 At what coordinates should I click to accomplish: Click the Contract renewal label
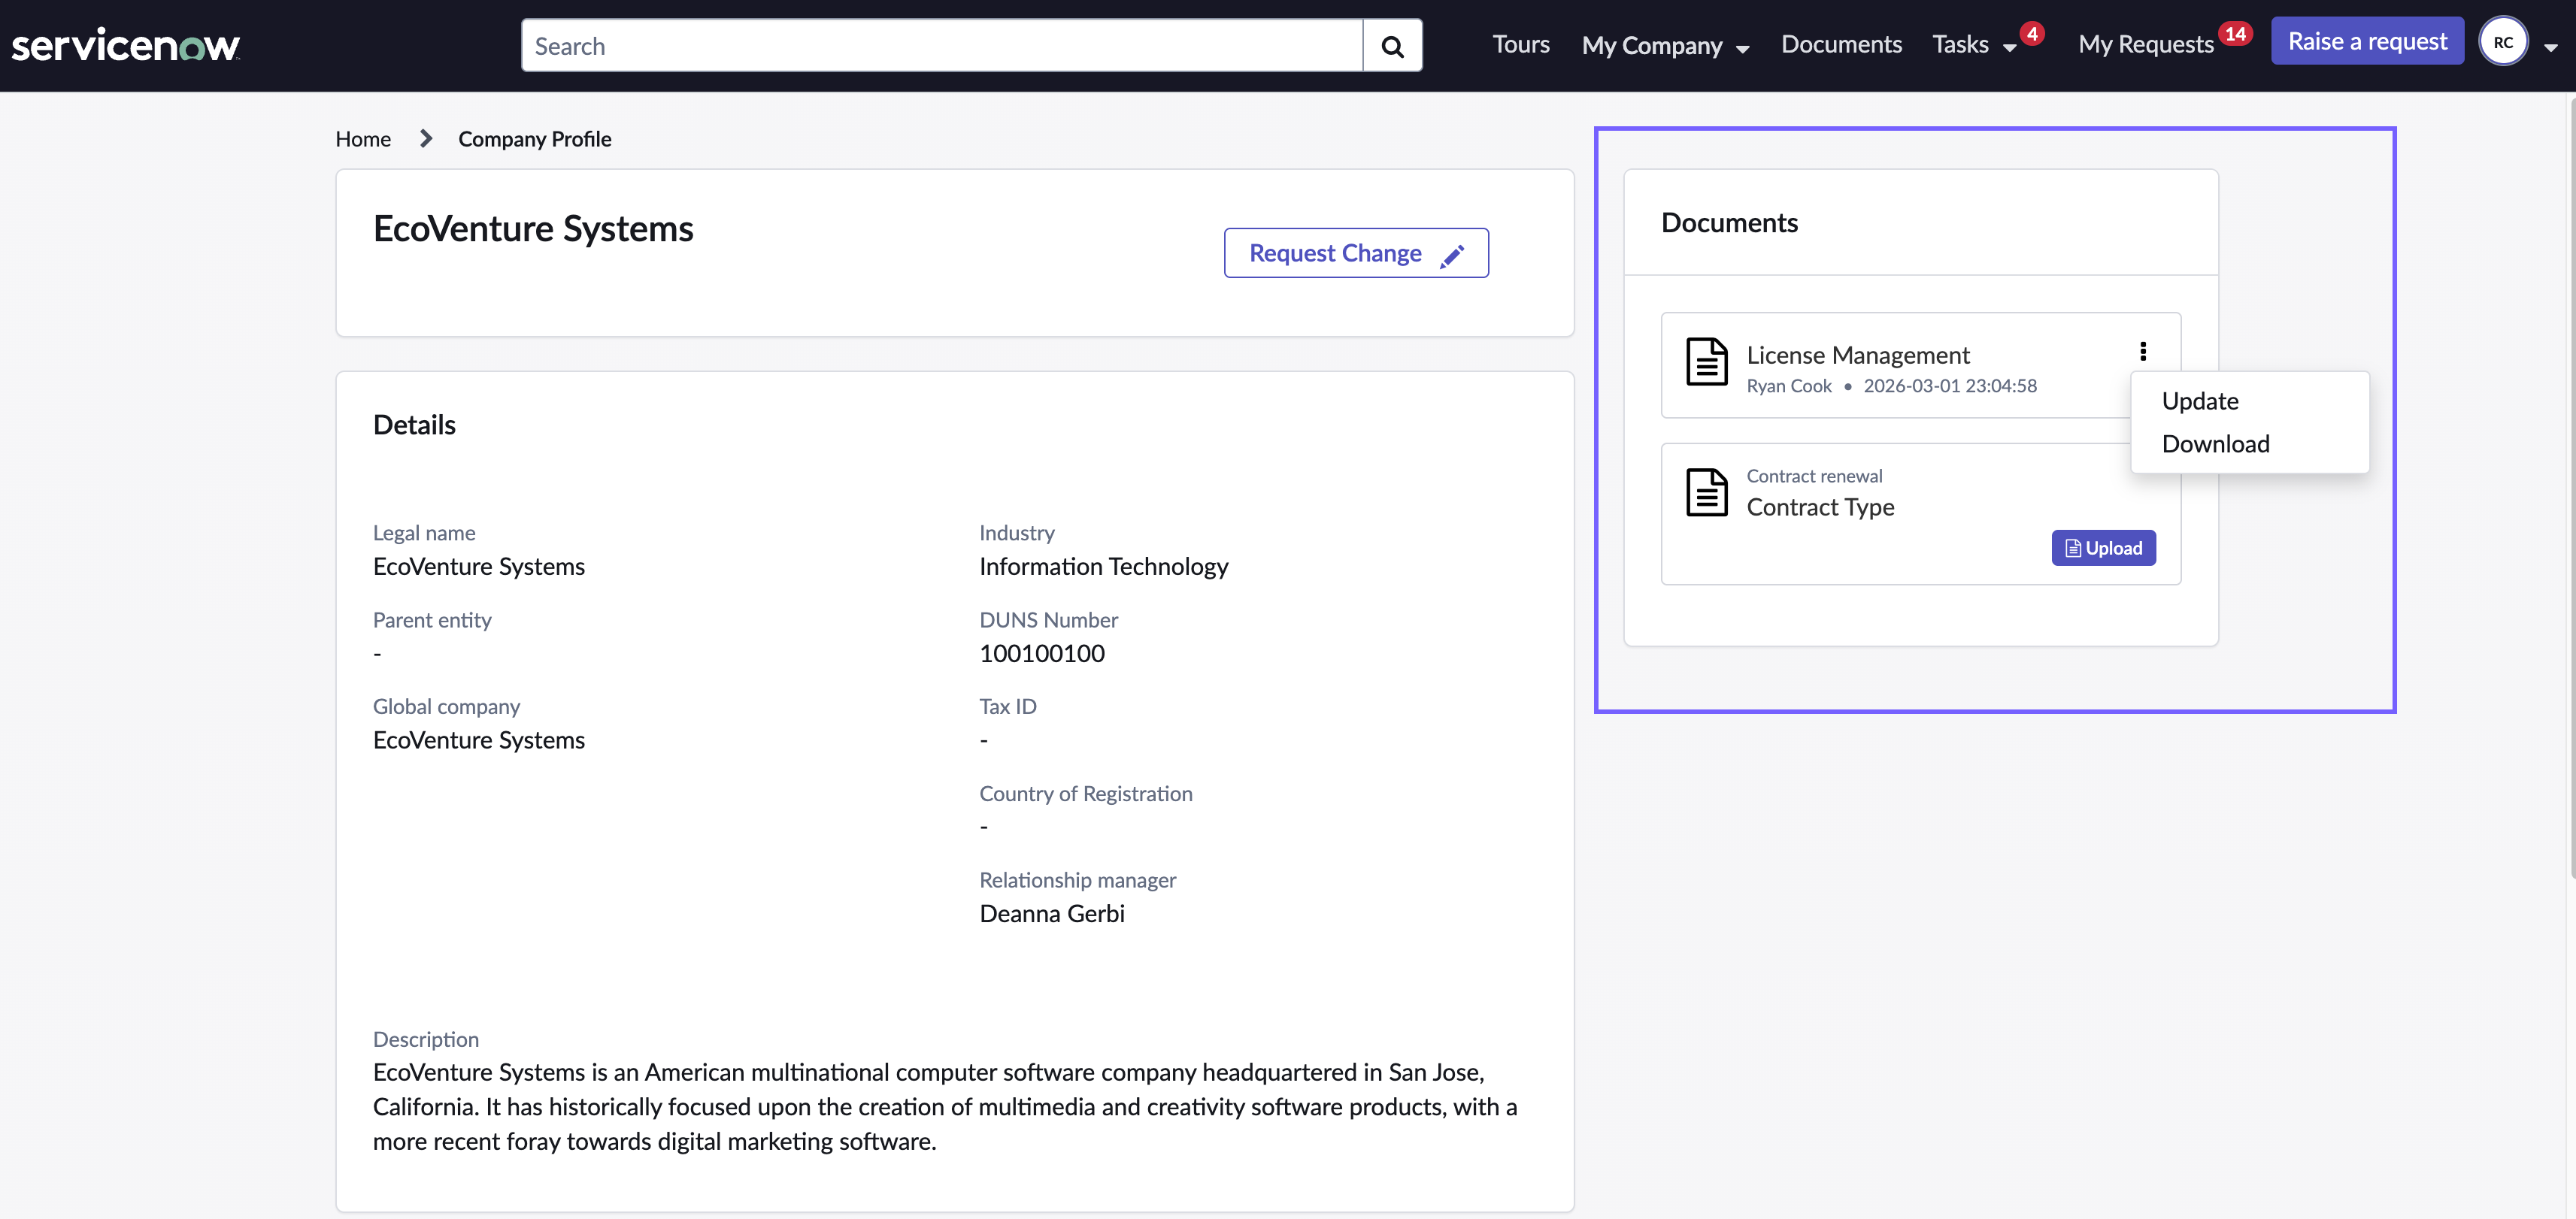(1814, 476)
